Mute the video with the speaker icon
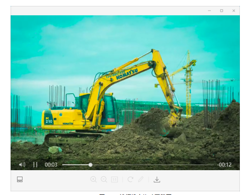Screen dimensions: 250x195 tap(22, 165)
